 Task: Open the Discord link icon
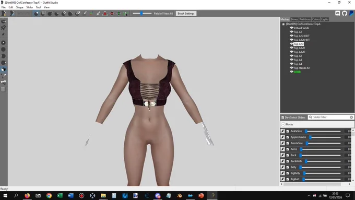pos(338,14)
